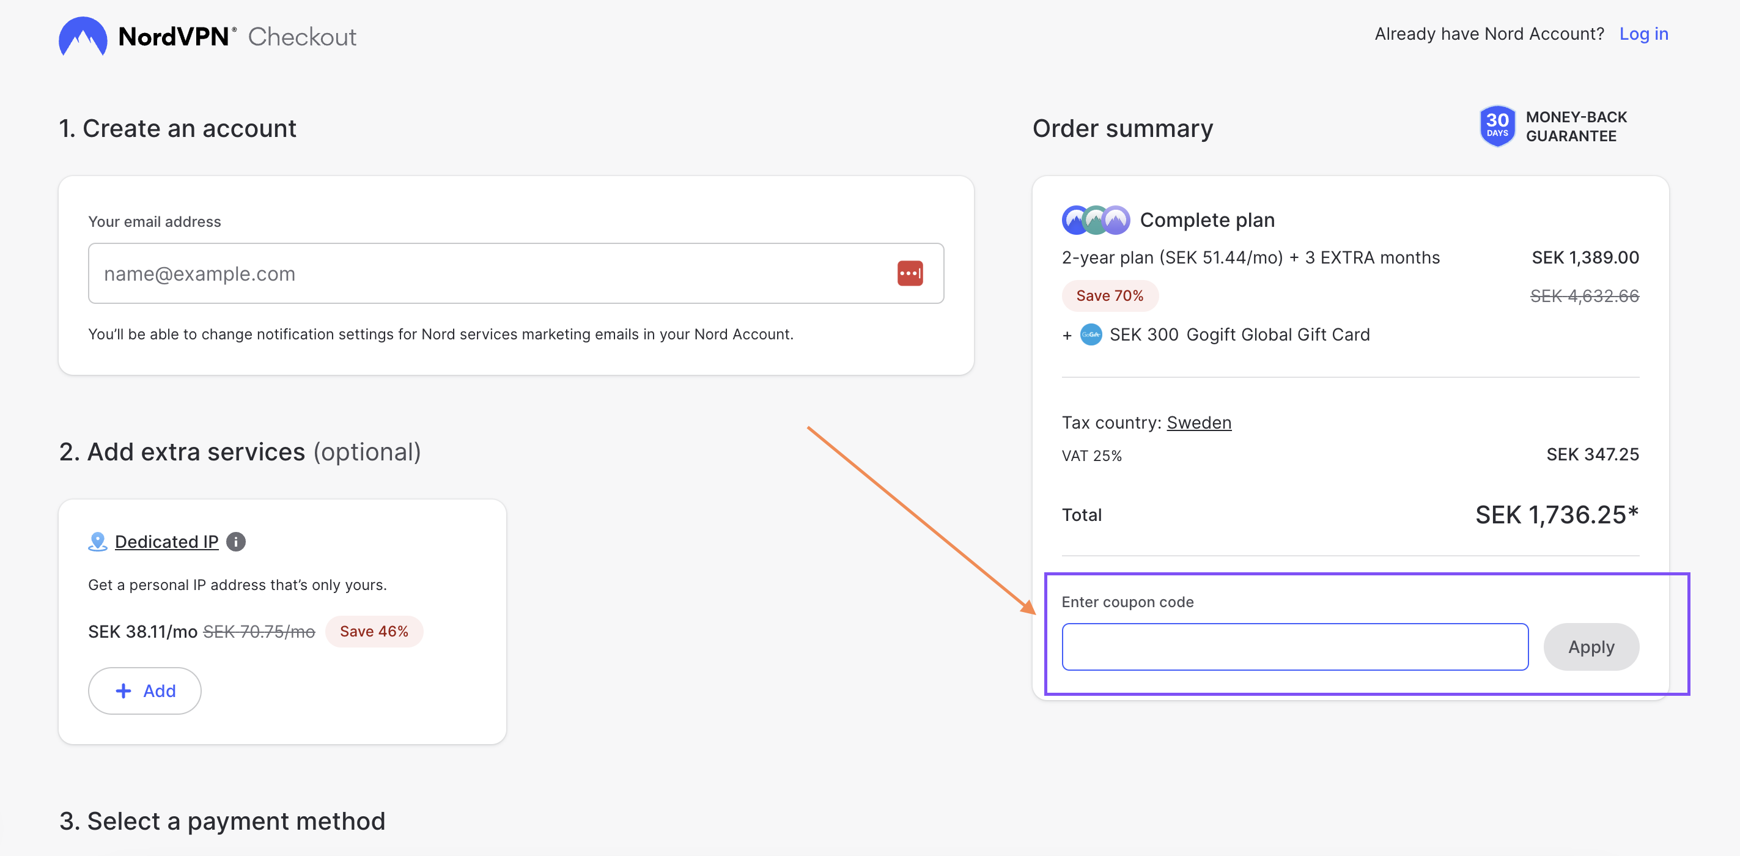Click the 'VAT 25%' label
This screenshot has width=1740, height=856.
point(1091,456)
